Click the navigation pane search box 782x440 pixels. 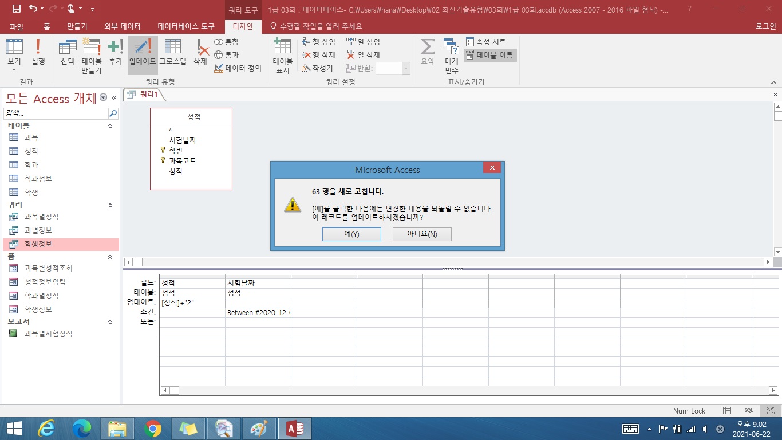click(x=56, y=113)
